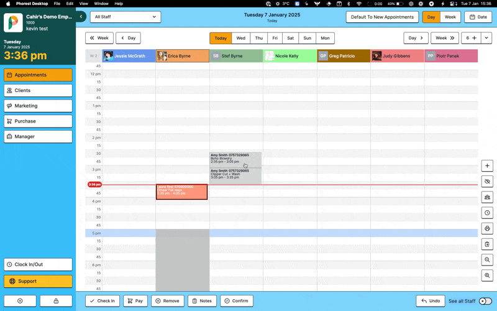Toggle the hidden eye icon in right toolbar
Image resolution: width=497 pixels, height=311 pixels.
tap(487, 182)
